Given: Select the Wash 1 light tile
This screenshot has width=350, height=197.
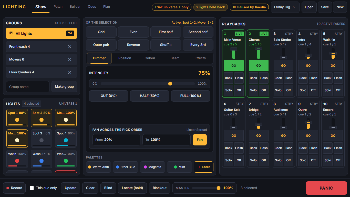Looking at the screenshot, I should (17, 159).
